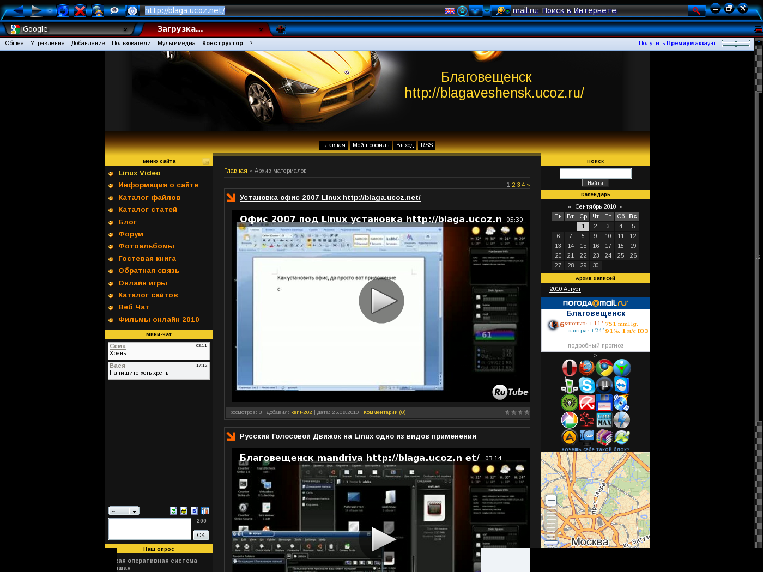Open the browser home page icon
Screen dimensions: 763x572
98,10
